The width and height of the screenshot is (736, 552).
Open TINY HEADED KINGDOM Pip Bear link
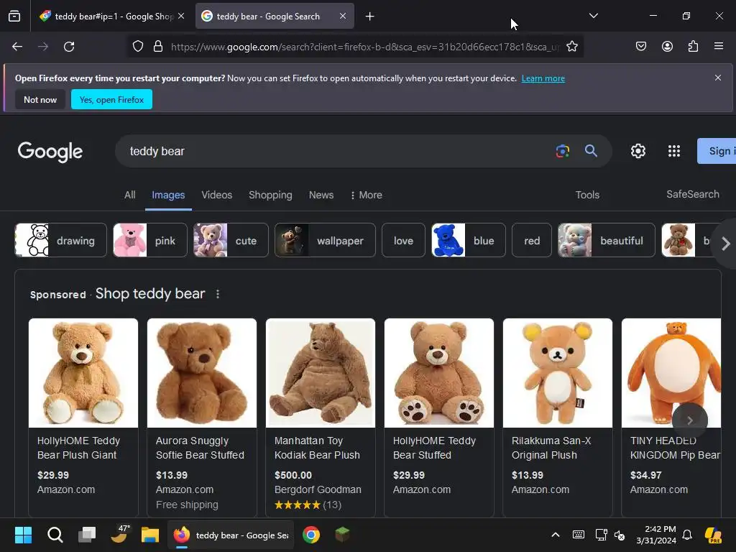(675, 448)
